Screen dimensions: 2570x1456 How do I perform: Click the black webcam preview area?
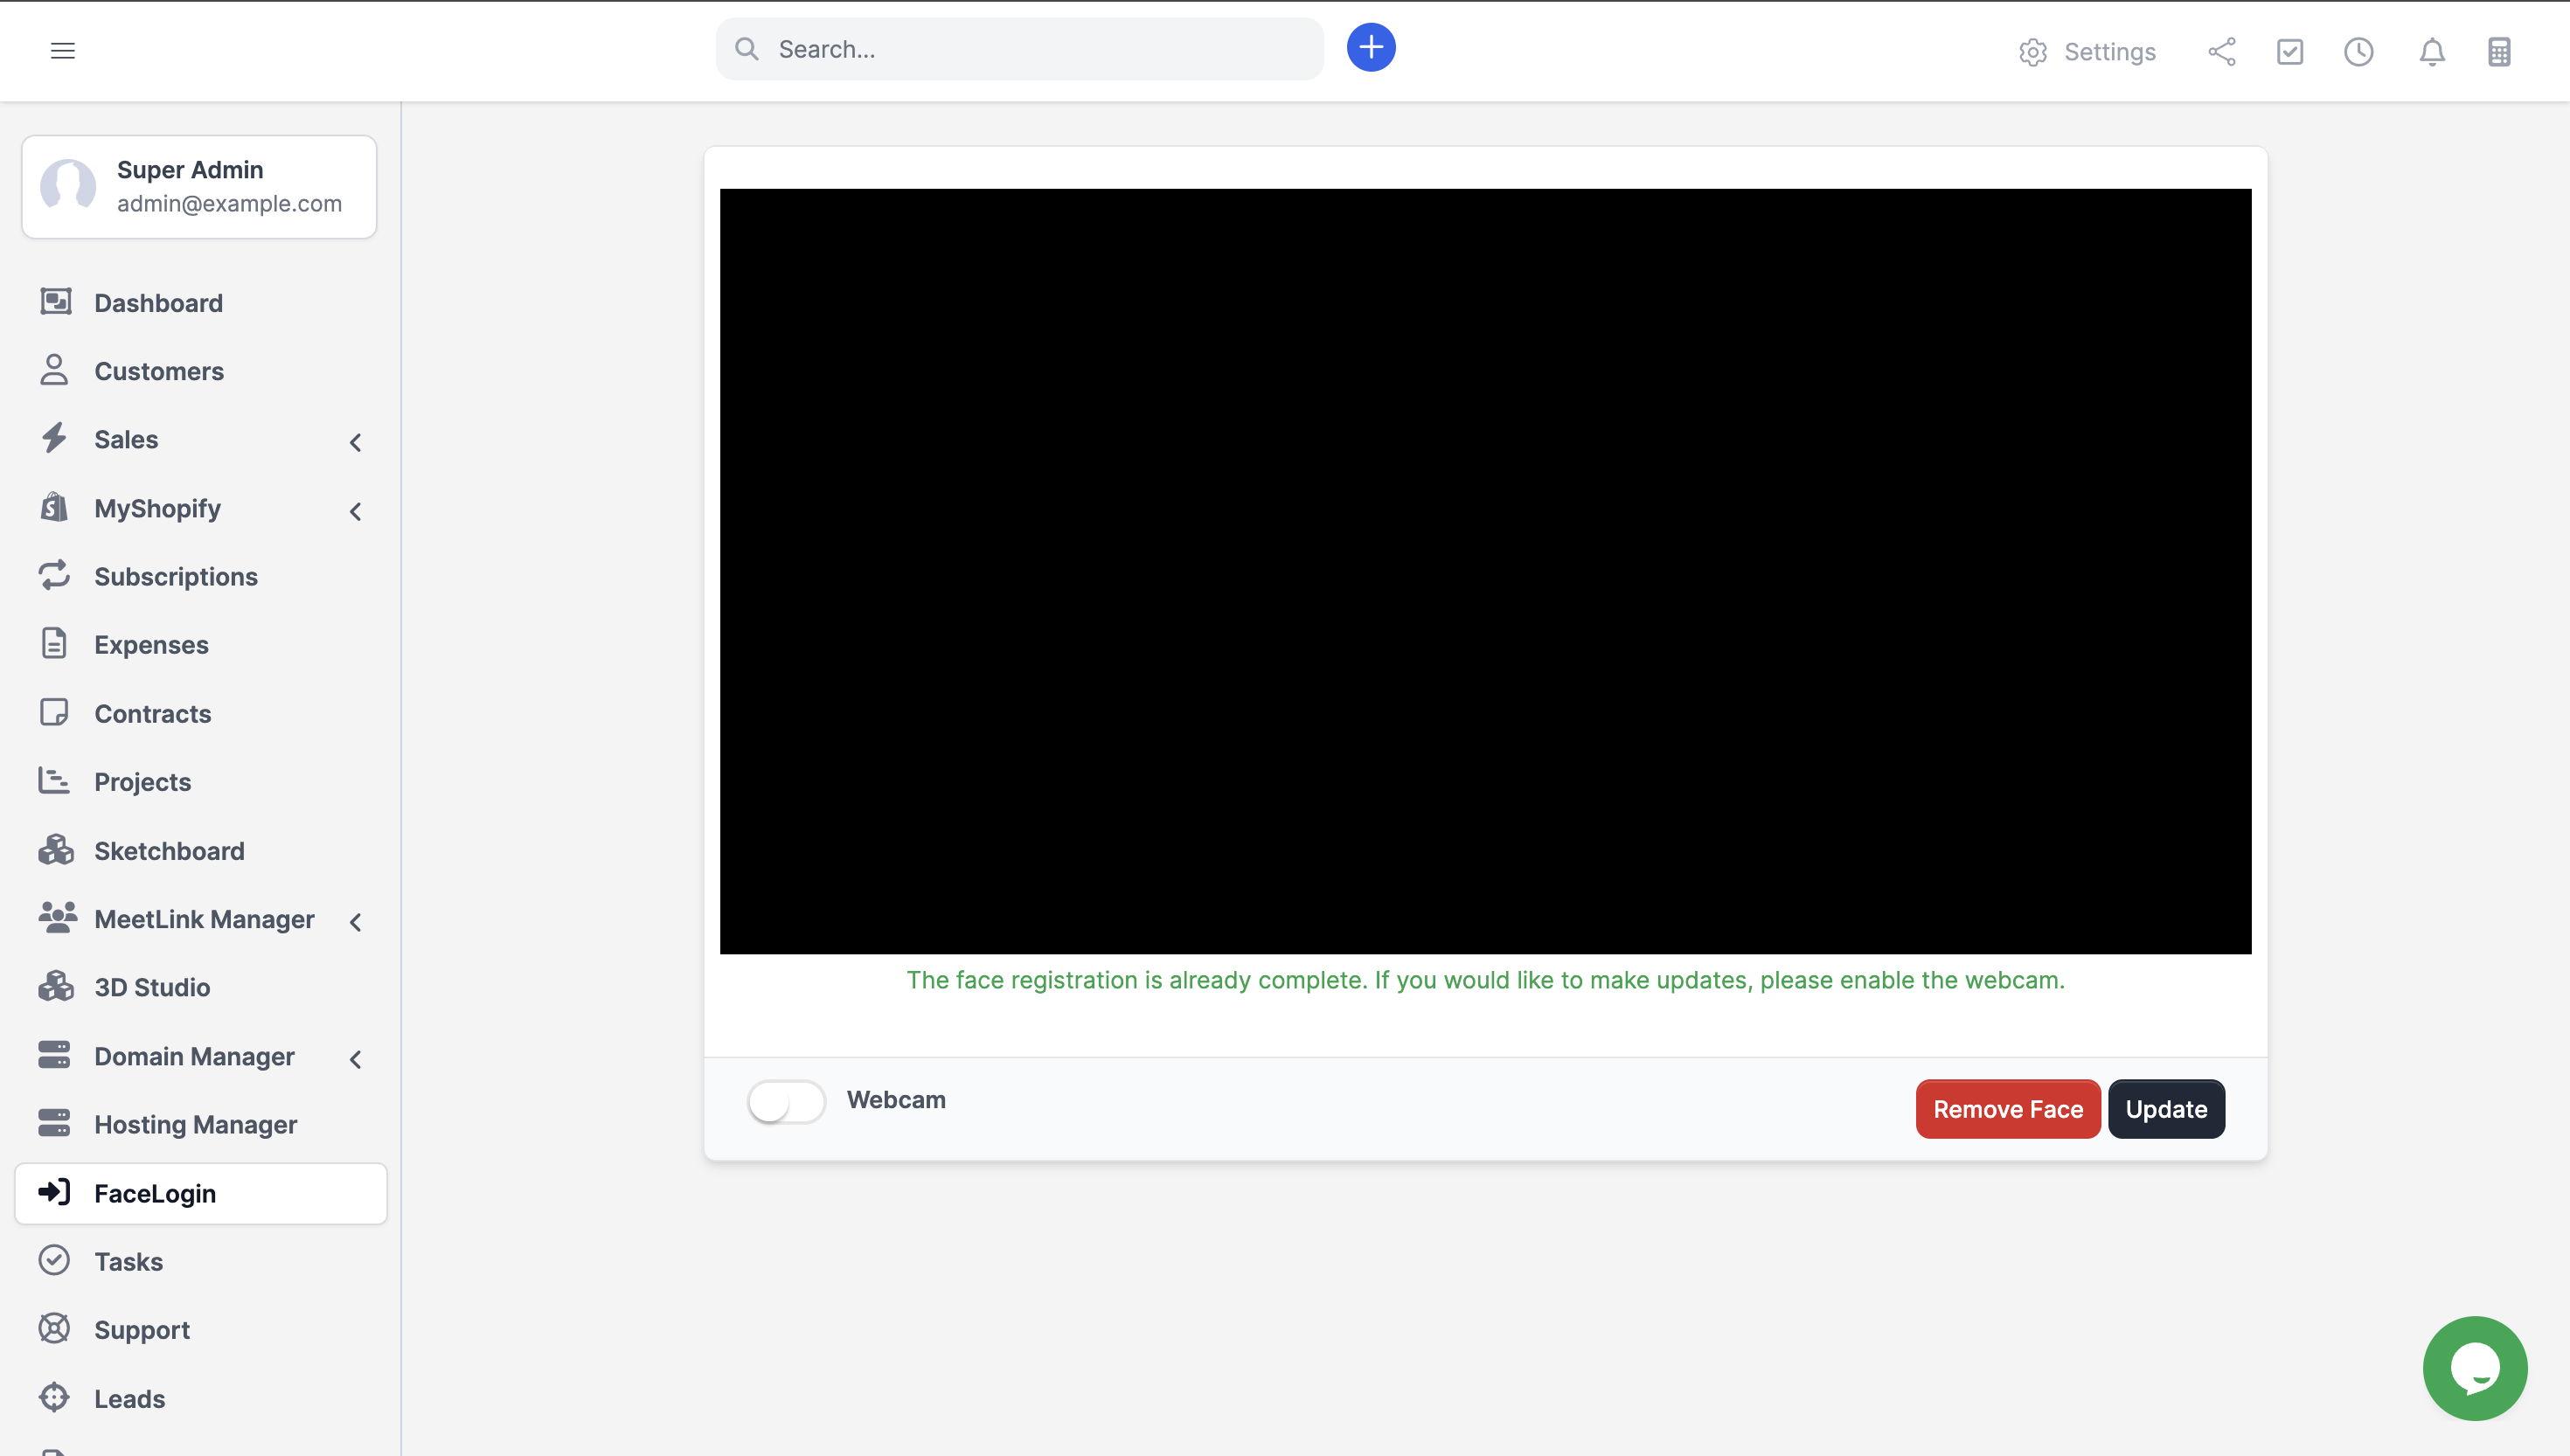click(1485, 571)
